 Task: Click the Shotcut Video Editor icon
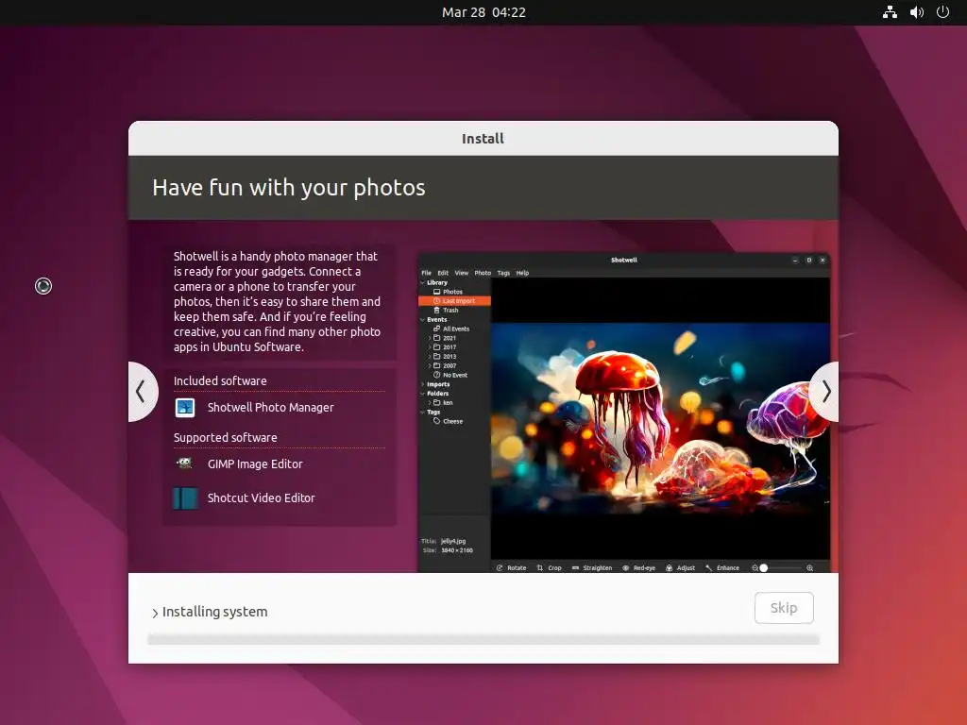coord(185,498)
